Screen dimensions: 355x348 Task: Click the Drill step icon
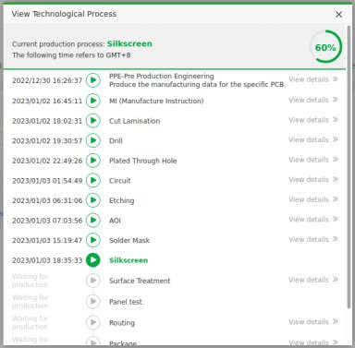coord(93,140)
